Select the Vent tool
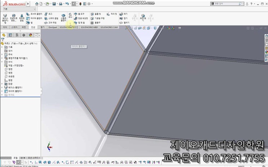Screen dimensions: 268x167 (x=96, y=23)
